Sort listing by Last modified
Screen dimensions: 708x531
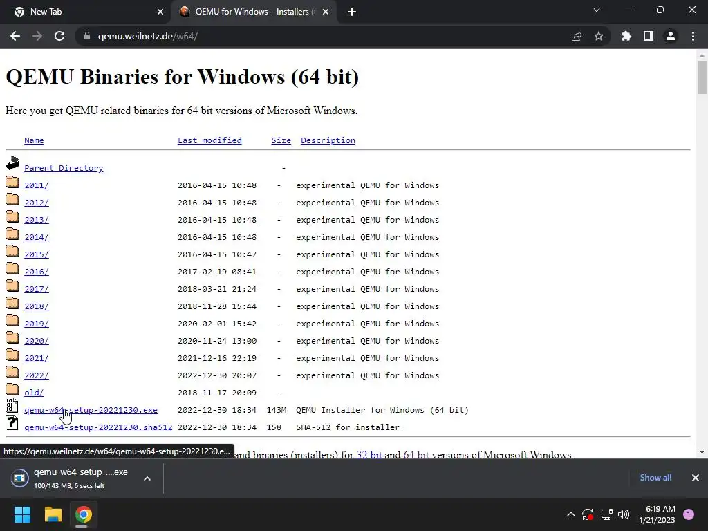point(209,140)
